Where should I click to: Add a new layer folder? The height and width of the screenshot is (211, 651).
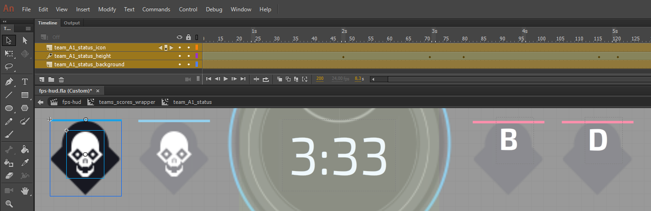point(51,79)
